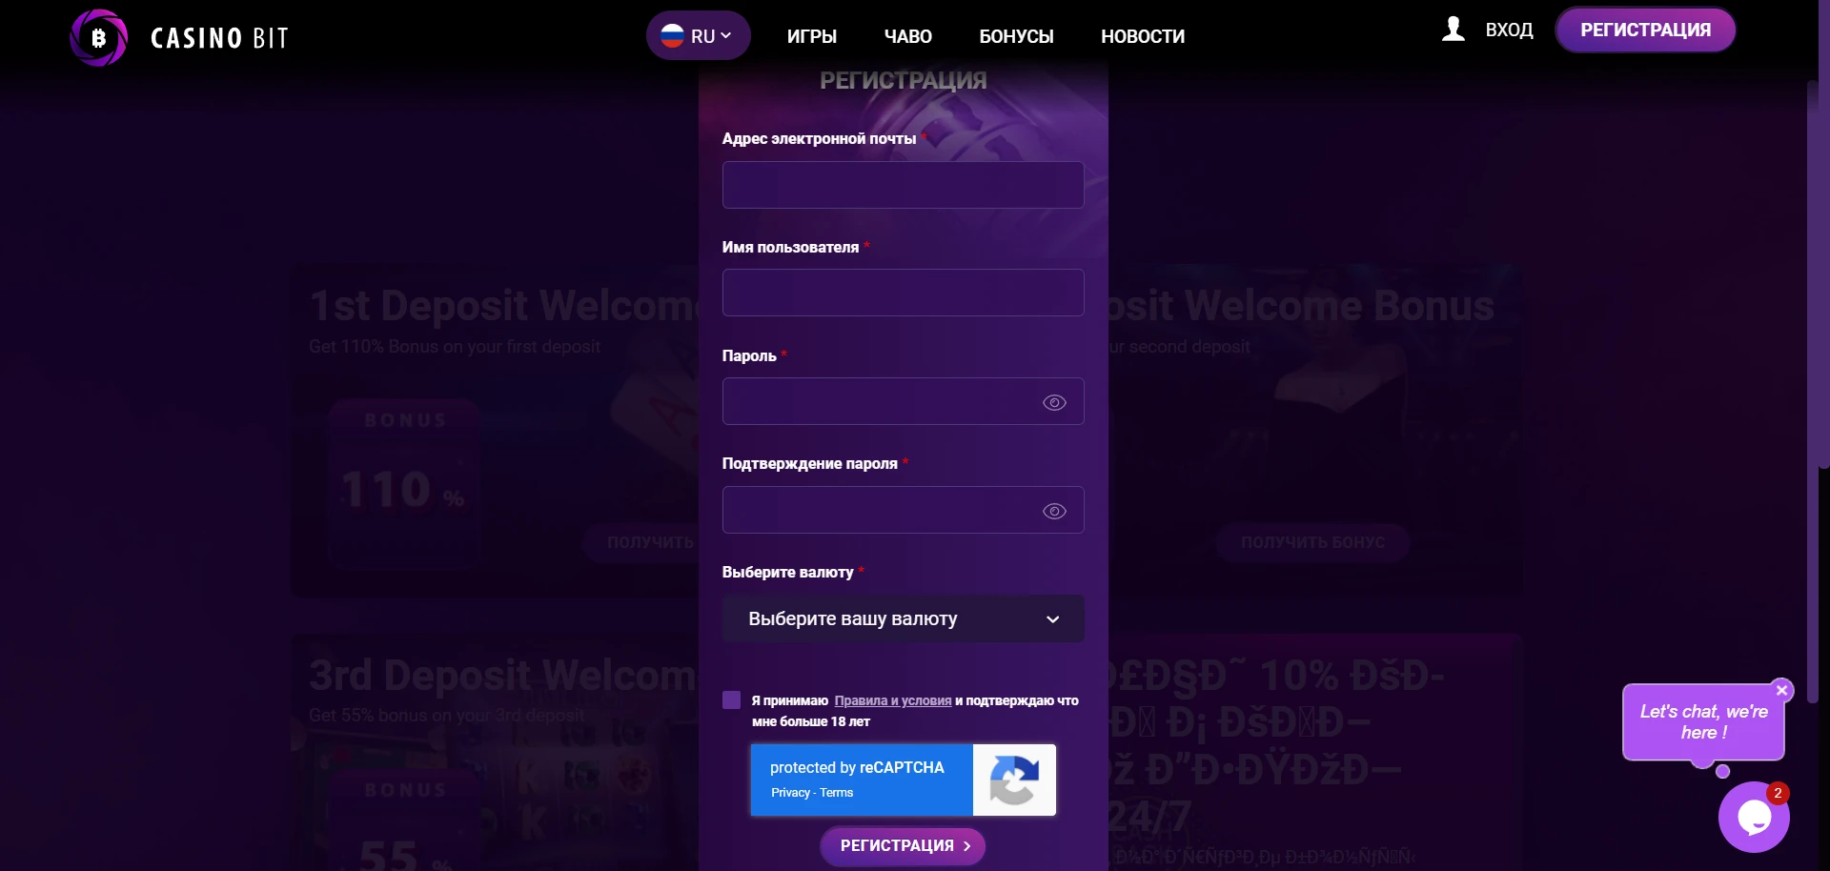
Task: Close the Let's chat popup bubble
Action: tap(1781, 690)
